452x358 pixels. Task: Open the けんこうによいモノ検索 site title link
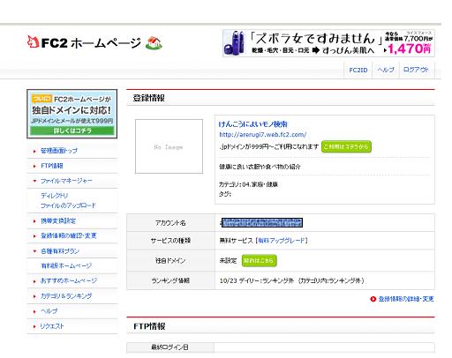coord(253,124)
